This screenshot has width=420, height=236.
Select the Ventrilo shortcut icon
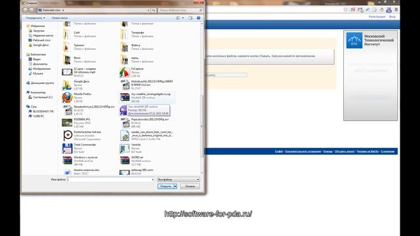pyautogui.click(x=125, y=148)
